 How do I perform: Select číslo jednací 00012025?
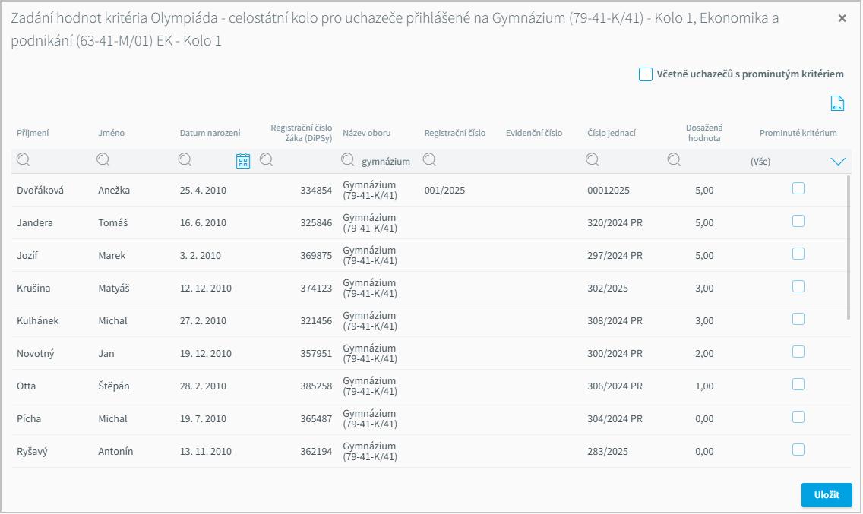click(x=609, y=191)
